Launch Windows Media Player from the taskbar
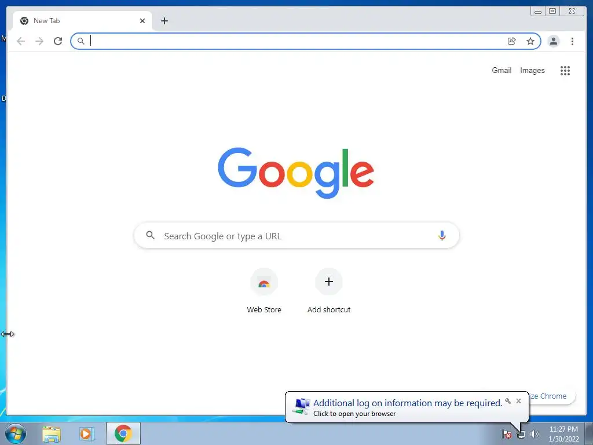Image resolution: width=593 pixels, height=445 pixels. [x=87, y=434]
